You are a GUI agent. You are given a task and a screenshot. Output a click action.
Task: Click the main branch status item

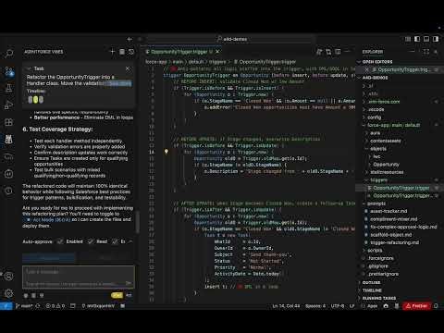click(25, 306)
